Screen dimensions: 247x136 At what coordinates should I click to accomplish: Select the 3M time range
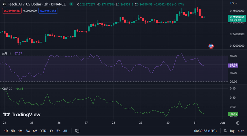(28, 131)
